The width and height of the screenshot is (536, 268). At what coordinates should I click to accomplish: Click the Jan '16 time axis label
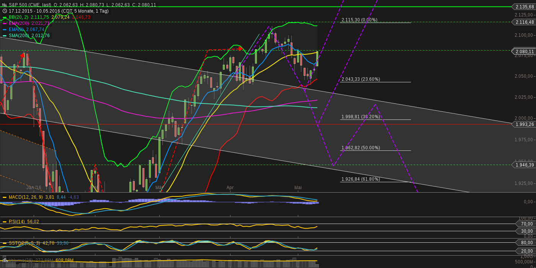point(34,188)
